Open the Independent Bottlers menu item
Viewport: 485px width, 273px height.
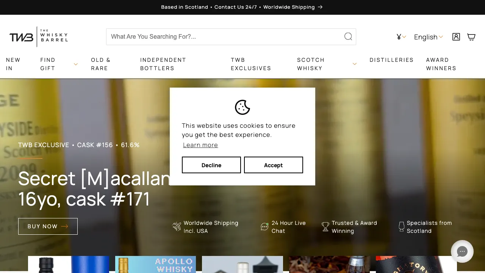(163, 64)
